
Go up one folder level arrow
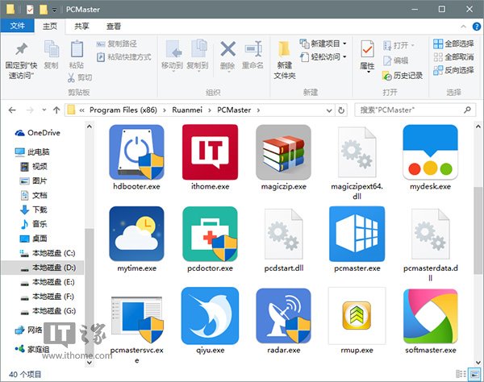[56, 110]
